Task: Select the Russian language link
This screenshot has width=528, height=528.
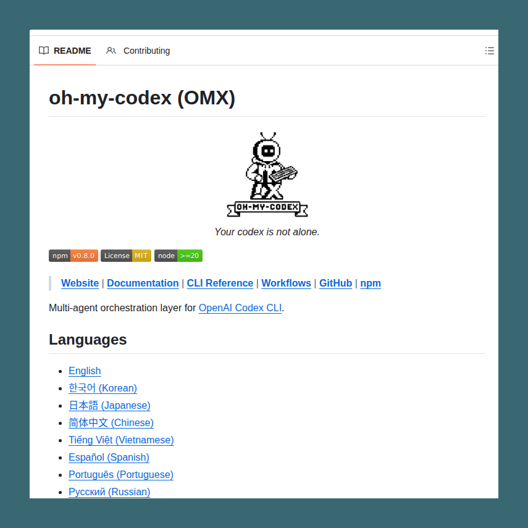Action: [x=109, y=492]
